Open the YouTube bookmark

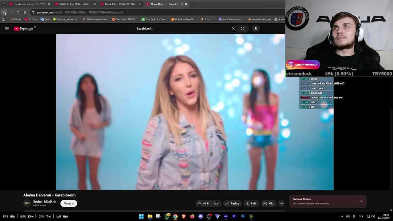[x=31, y=19]
